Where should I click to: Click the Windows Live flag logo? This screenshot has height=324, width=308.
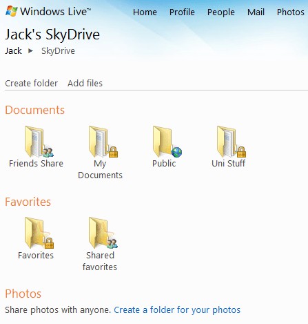[12, 11]
